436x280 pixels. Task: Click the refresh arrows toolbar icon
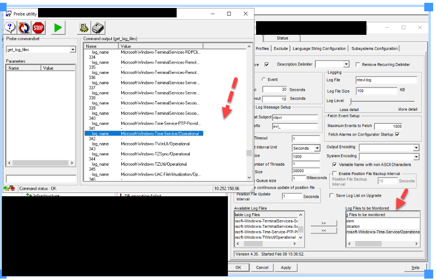[24, 28]
